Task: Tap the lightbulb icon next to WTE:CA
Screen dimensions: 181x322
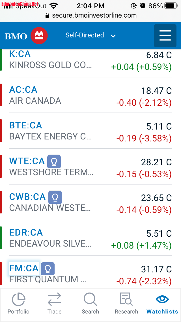Action: coord(54,162)
